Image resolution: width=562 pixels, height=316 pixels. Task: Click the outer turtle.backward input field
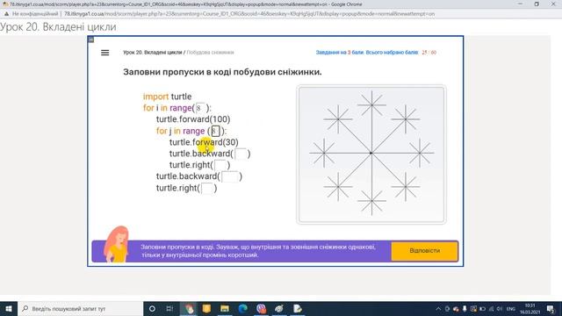coord(230,176)
